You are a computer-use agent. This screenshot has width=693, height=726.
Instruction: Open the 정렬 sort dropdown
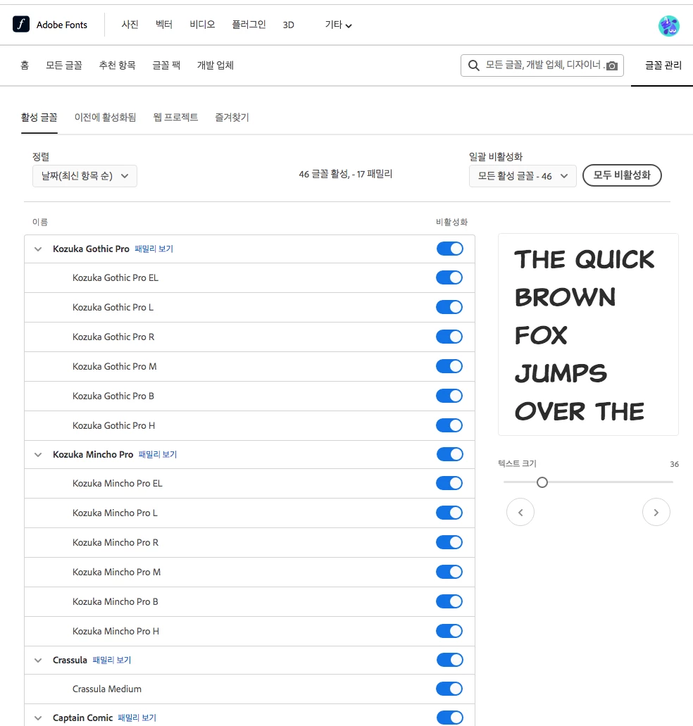tap(85, 176)
